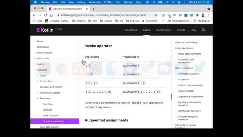This screenshot has width=243, height=137.
Task: Open the View menu
Action: 71,2
